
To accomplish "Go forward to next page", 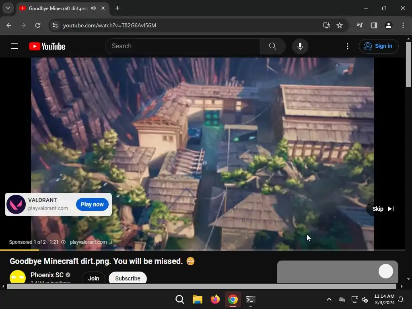I will [23, 25].
